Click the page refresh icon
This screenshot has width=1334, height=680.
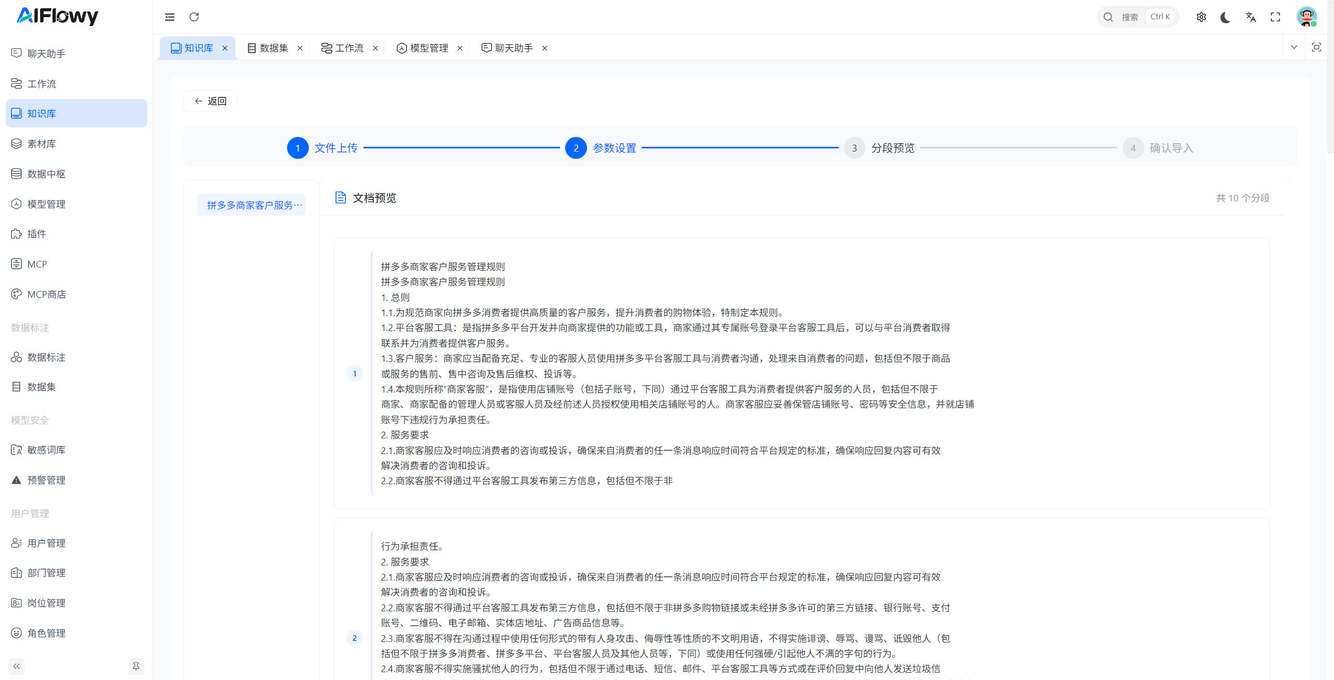tap(194, 17)
